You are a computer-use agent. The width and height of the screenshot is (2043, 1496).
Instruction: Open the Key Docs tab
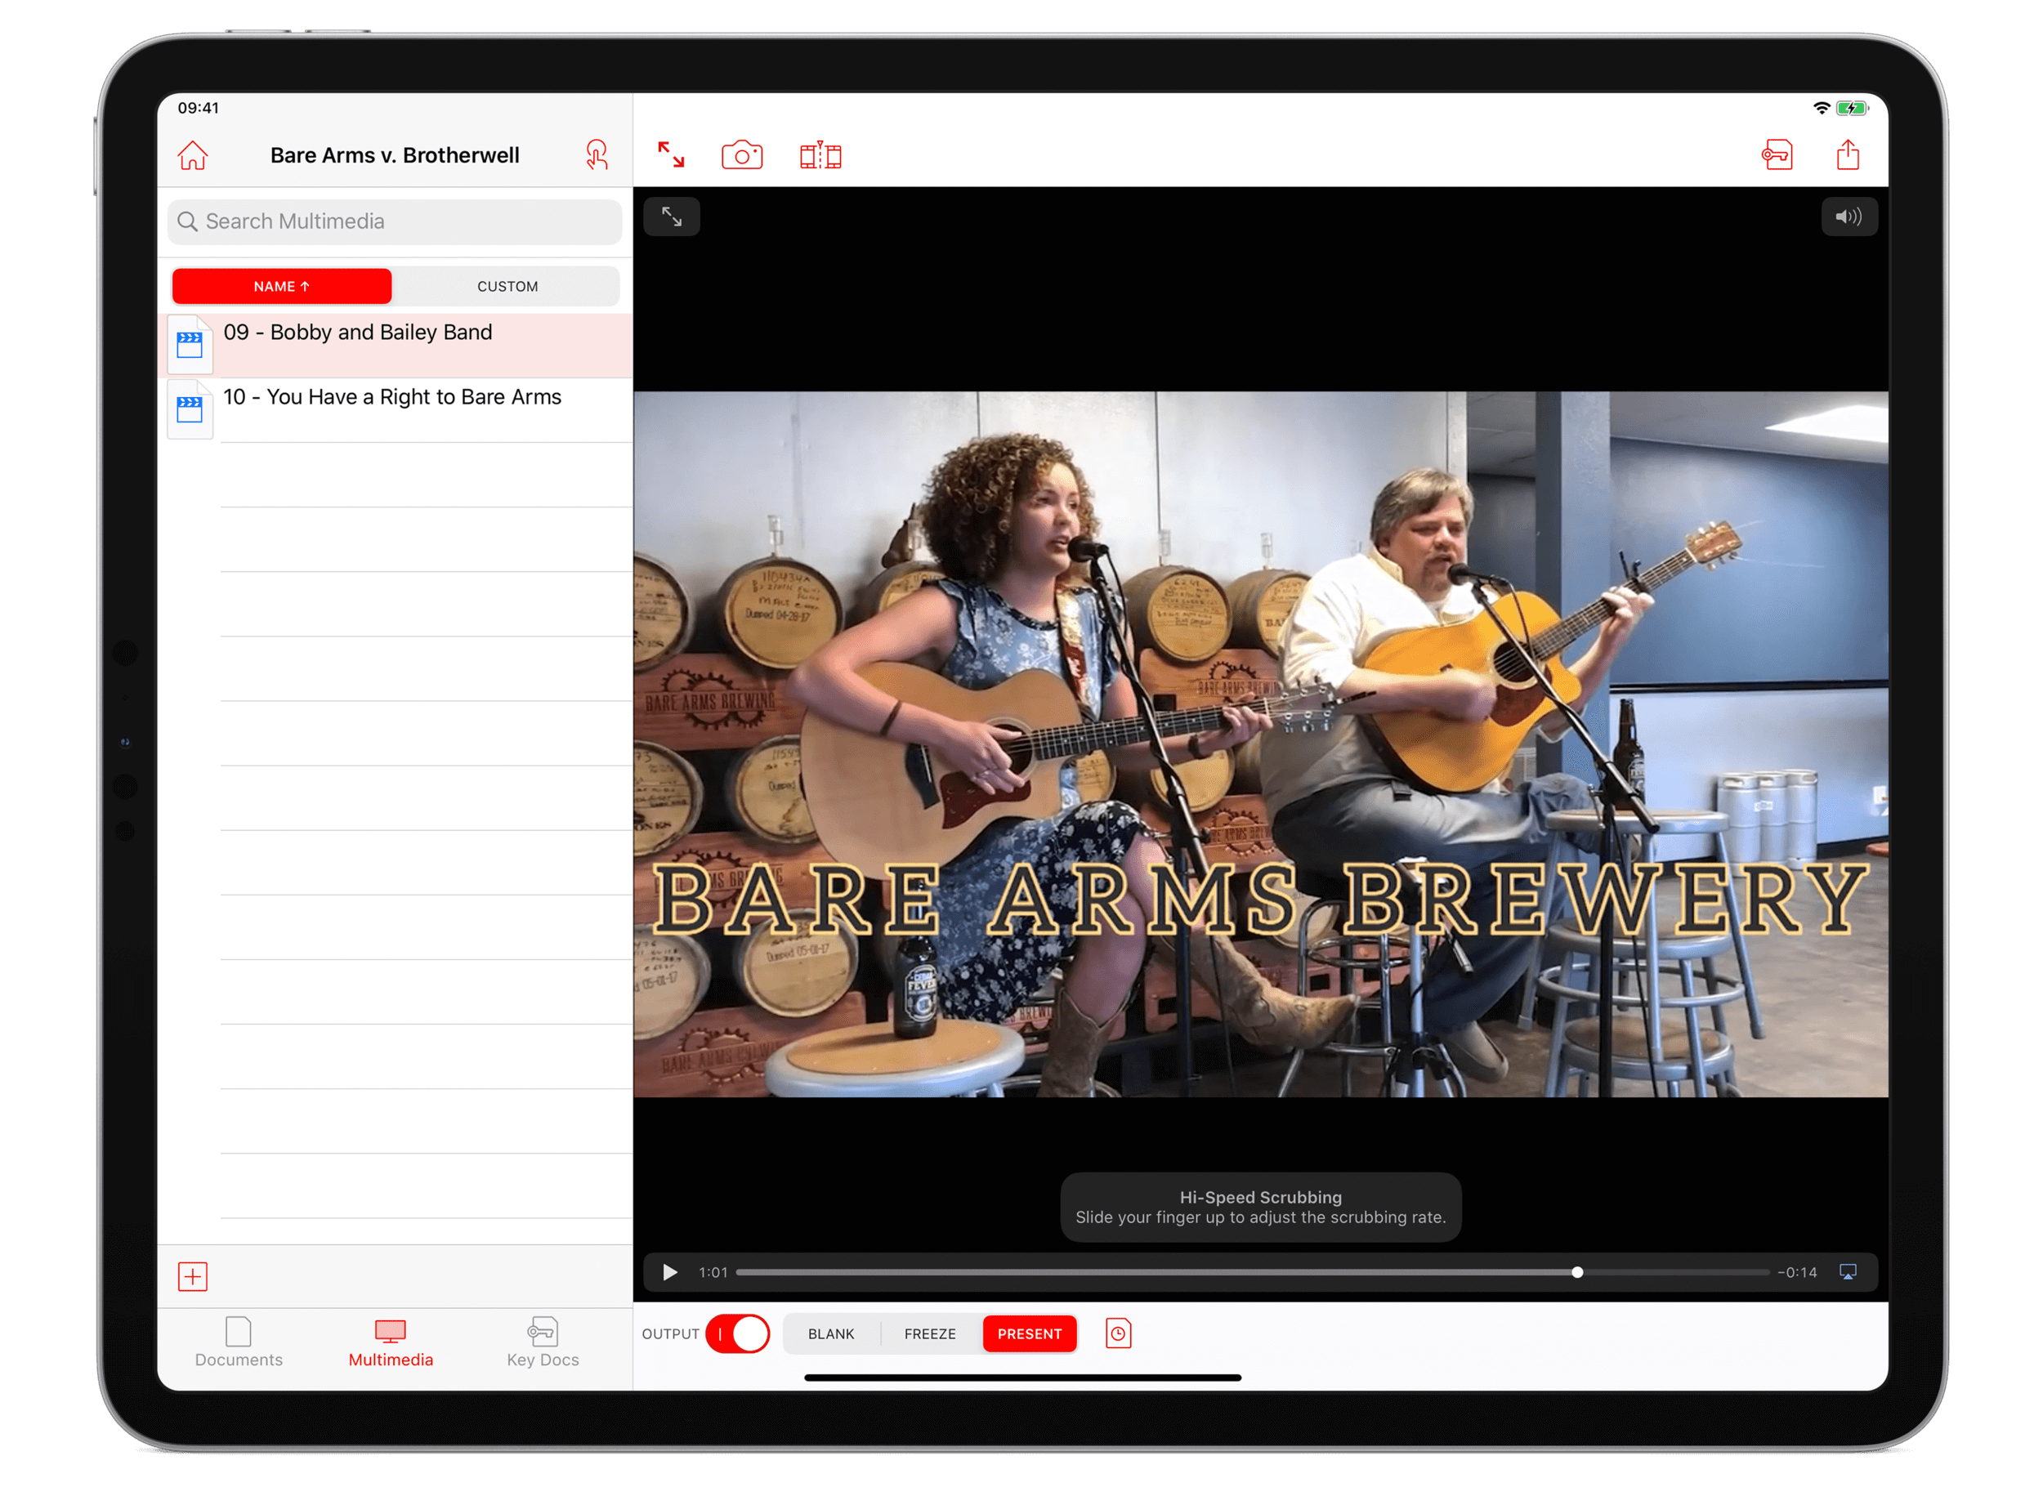[x=543, y=1343]
